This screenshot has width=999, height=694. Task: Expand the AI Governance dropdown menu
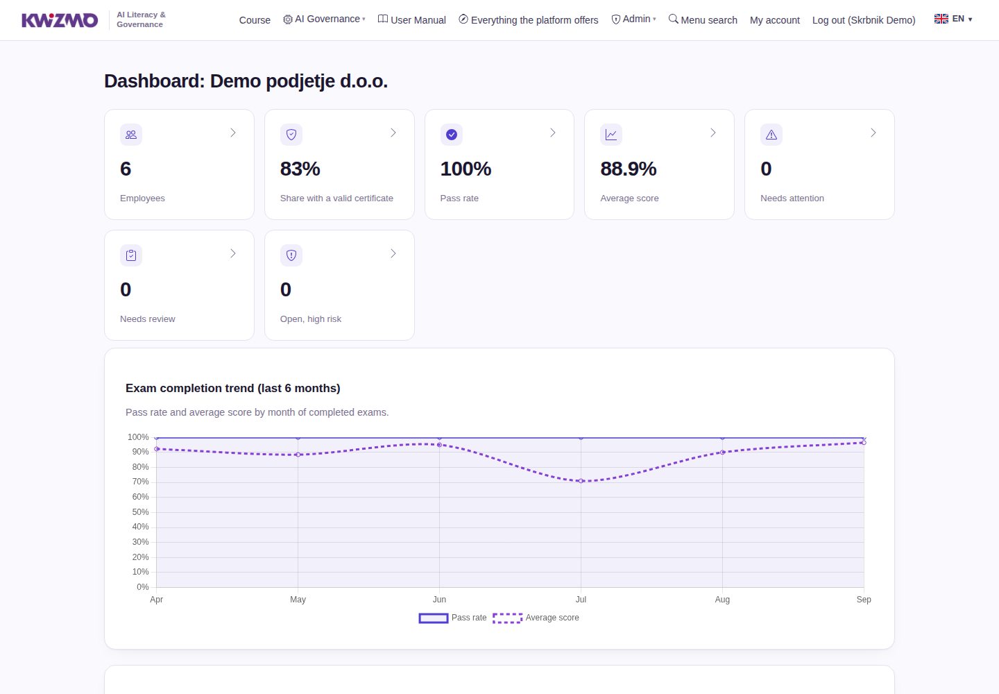[x=324, y=19]
